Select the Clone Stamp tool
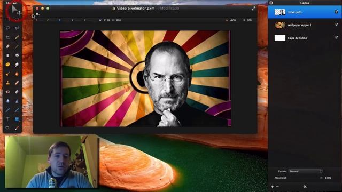342x192 pixels. coord(7,83)
